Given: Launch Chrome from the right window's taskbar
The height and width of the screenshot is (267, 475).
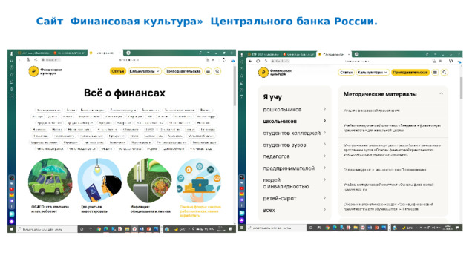Looking at the screenshot, I should click(x=327, y=228).
